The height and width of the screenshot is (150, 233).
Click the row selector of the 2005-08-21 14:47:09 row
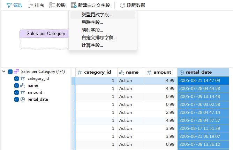pos(73,81)
